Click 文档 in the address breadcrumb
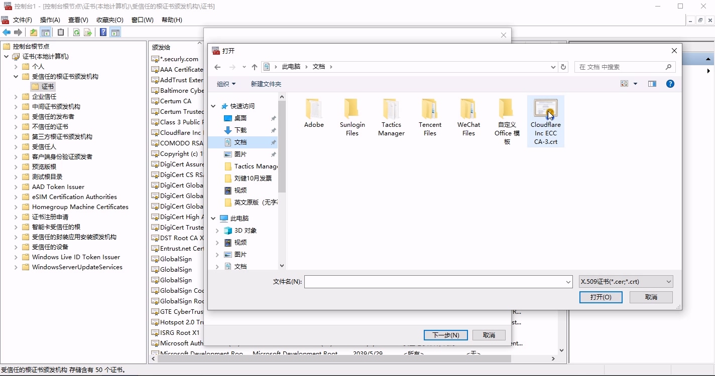 319,67
